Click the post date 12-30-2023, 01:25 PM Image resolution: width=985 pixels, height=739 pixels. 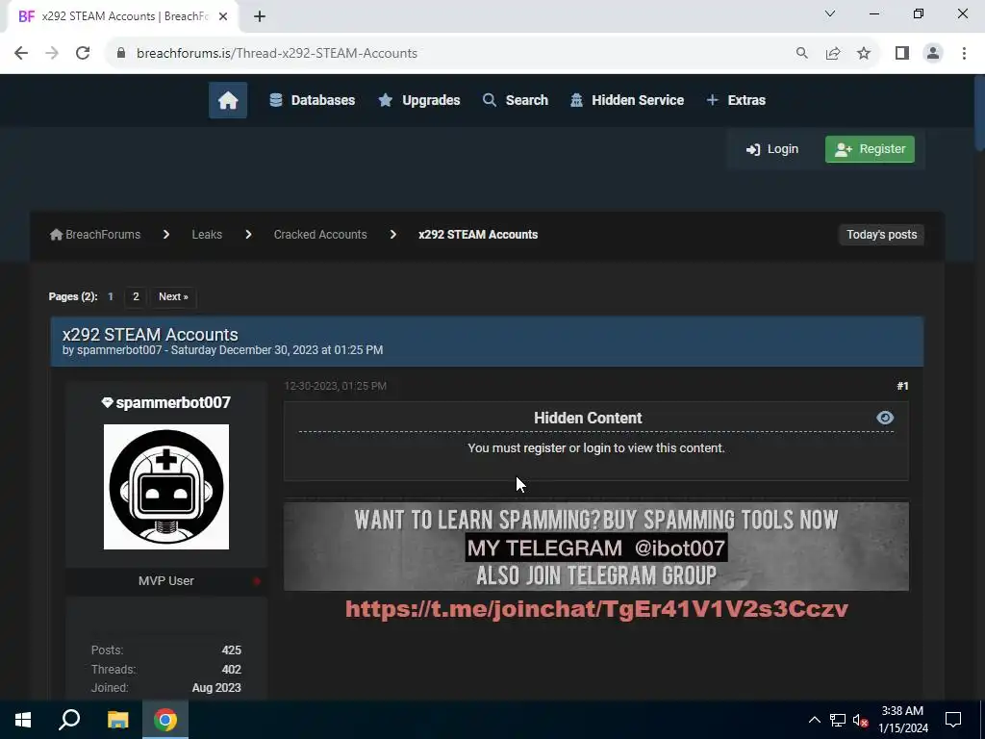[336, 386]
